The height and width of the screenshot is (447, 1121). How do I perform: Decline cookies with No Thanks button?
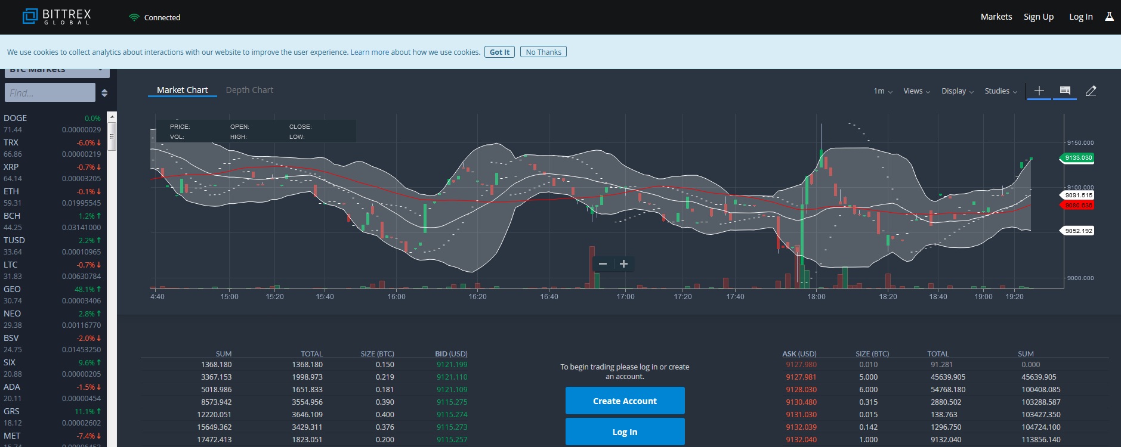coord(543,52)
